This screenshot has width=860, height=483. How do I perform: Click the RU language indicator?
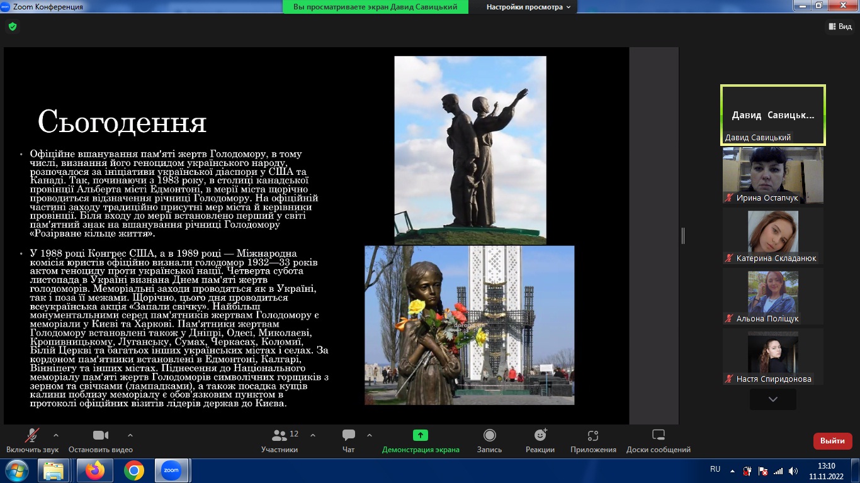[x=715, y=469]
